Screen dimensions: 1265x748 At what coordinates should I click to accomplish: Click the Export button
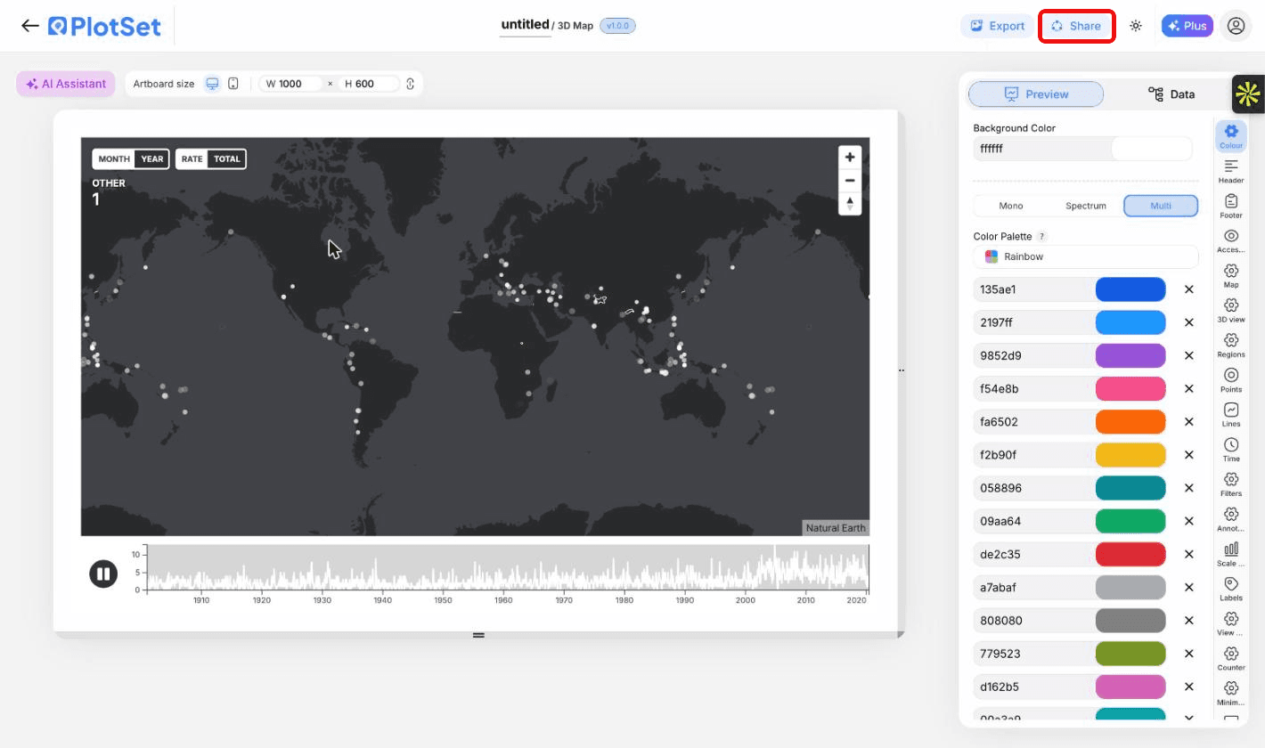click(998, 26)
